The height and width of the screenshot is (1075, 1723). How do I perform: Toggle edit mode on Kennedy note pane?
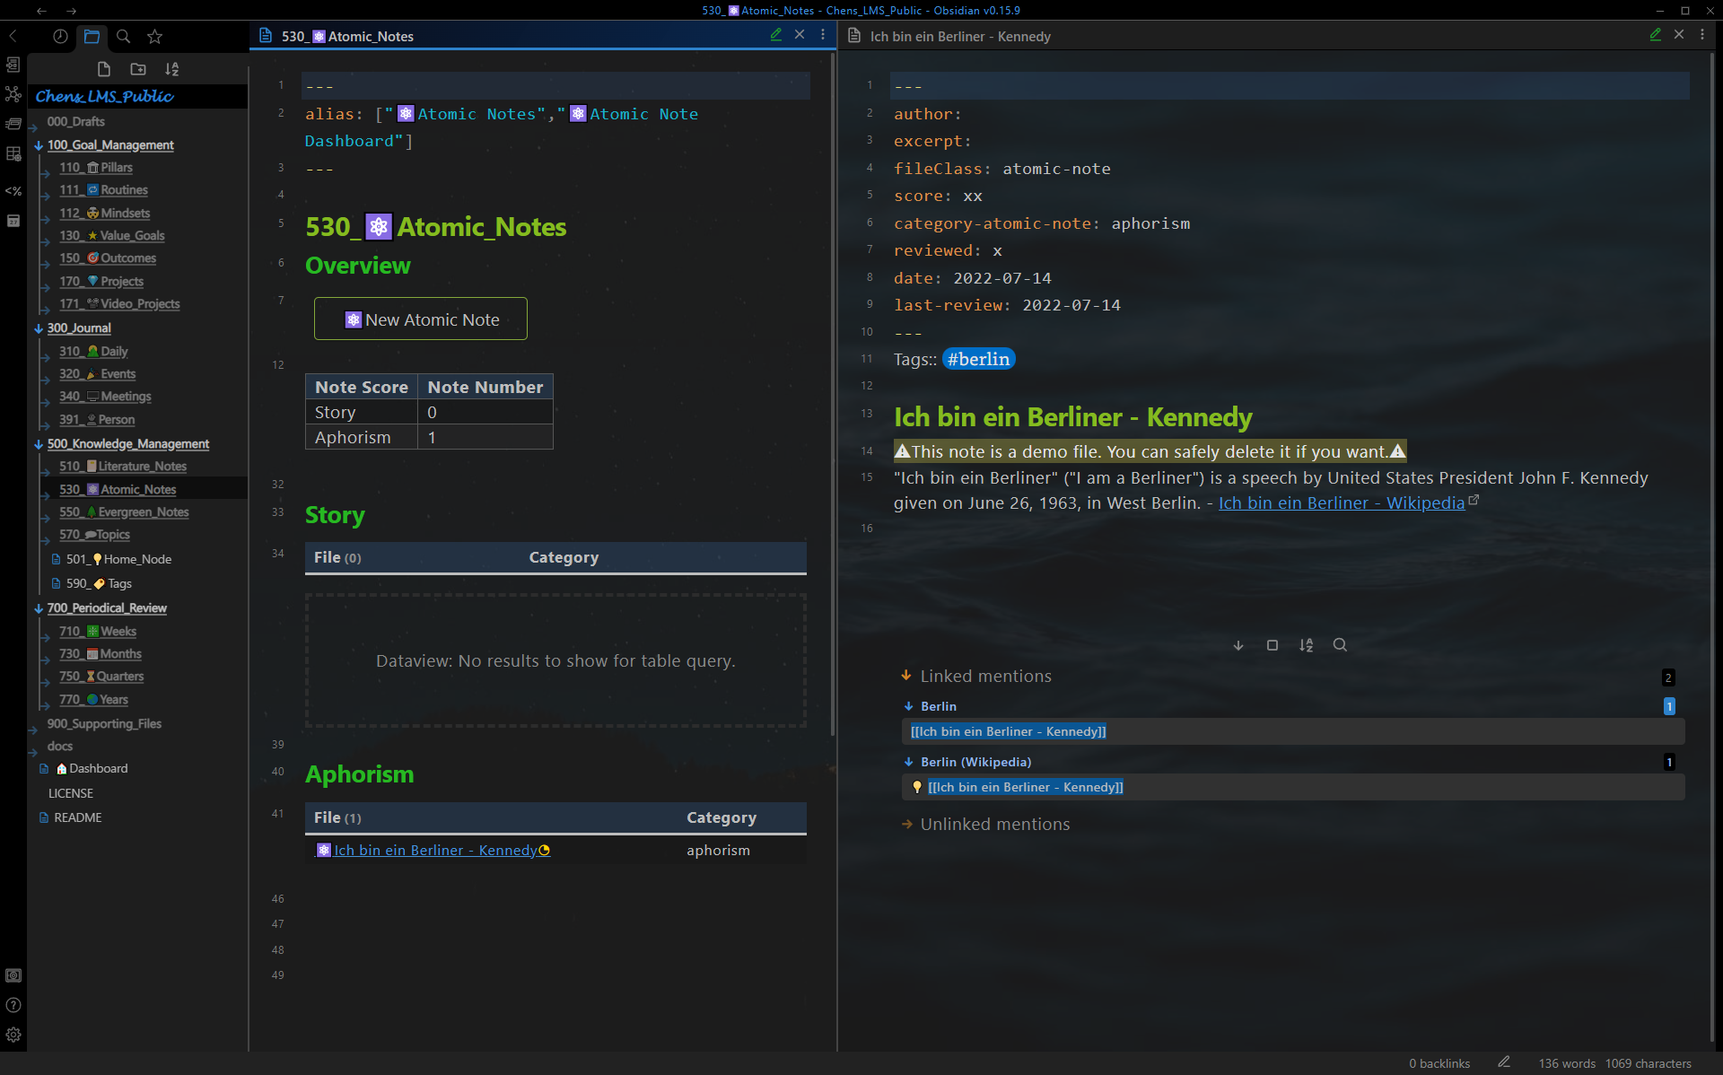pyautogui.click(x=1656, y=35)
